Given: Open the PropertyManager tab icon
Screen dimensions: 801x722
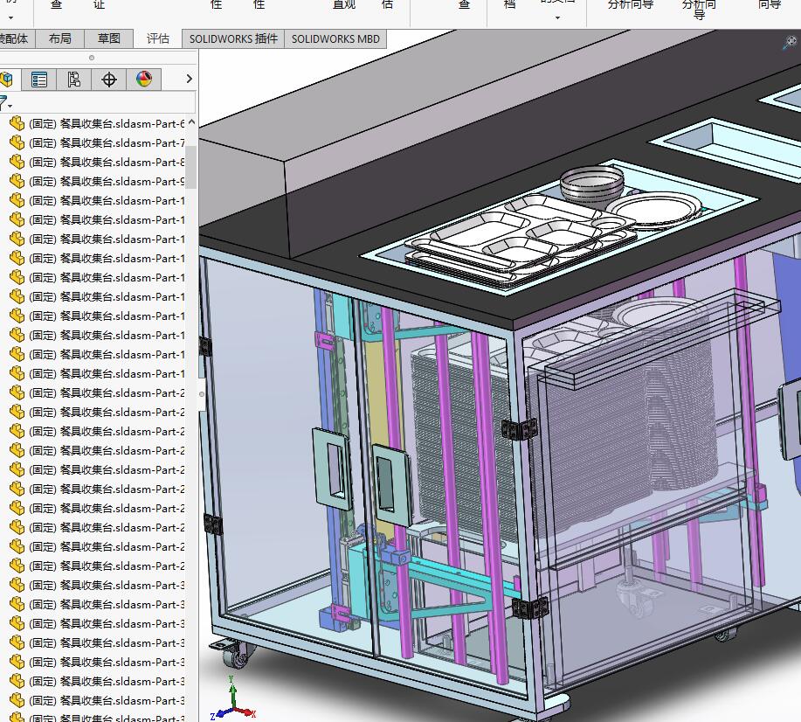Looking at the screenshot, I should click(x=39, y=80).
